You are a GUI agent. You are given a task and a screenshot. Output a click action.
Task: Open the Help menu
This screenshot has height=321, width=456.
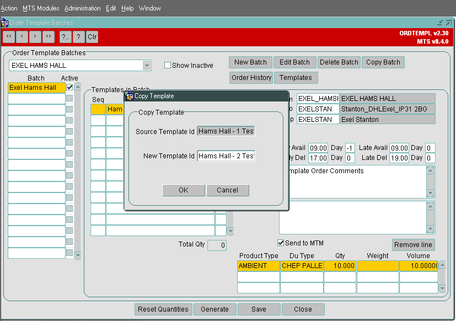(x=127, y=8)
